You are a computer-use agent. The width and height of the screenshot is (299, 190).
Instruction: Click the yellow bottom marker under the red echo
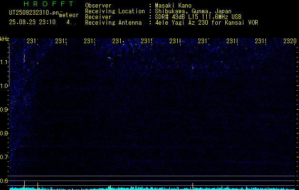click(24, 185)
